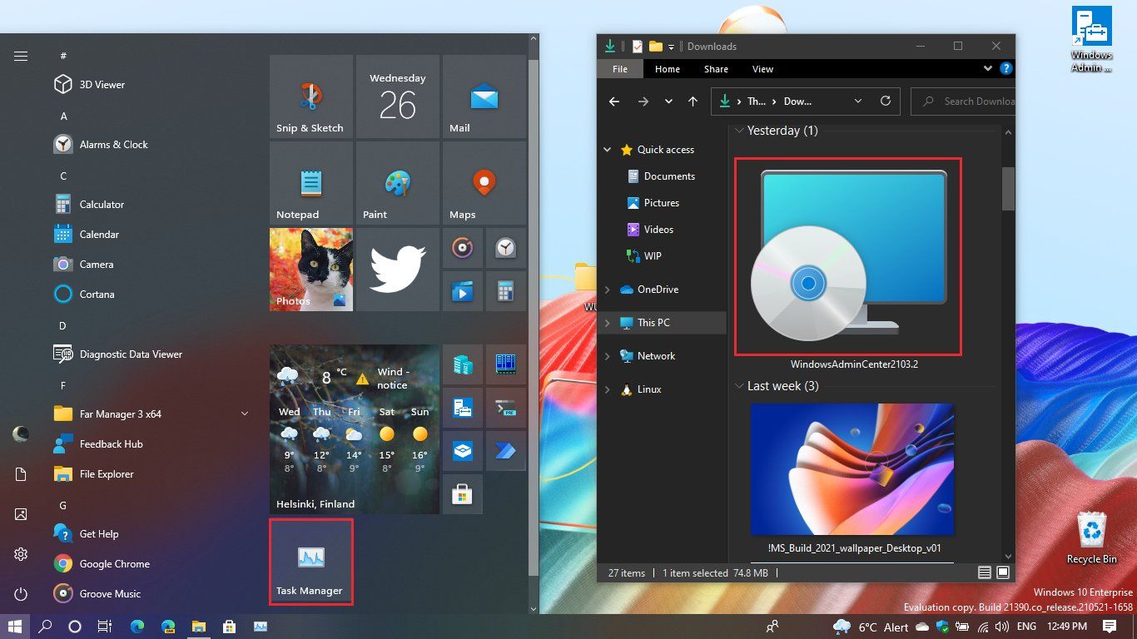The height and width of the screenshot is (639, 1137).
Task: Launch the Windows Terminal Preview tile
Action: pos(506,408)
